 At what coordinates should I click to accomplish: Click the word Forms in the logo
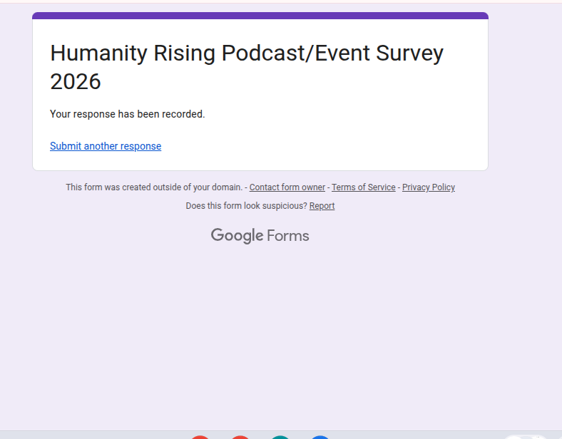click(288, 236)
